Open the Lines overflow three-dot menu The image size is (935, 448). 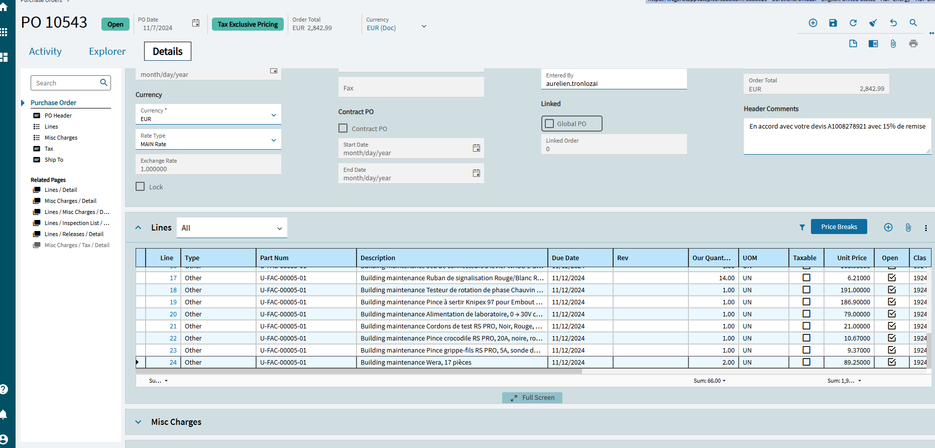pos(926,228)
